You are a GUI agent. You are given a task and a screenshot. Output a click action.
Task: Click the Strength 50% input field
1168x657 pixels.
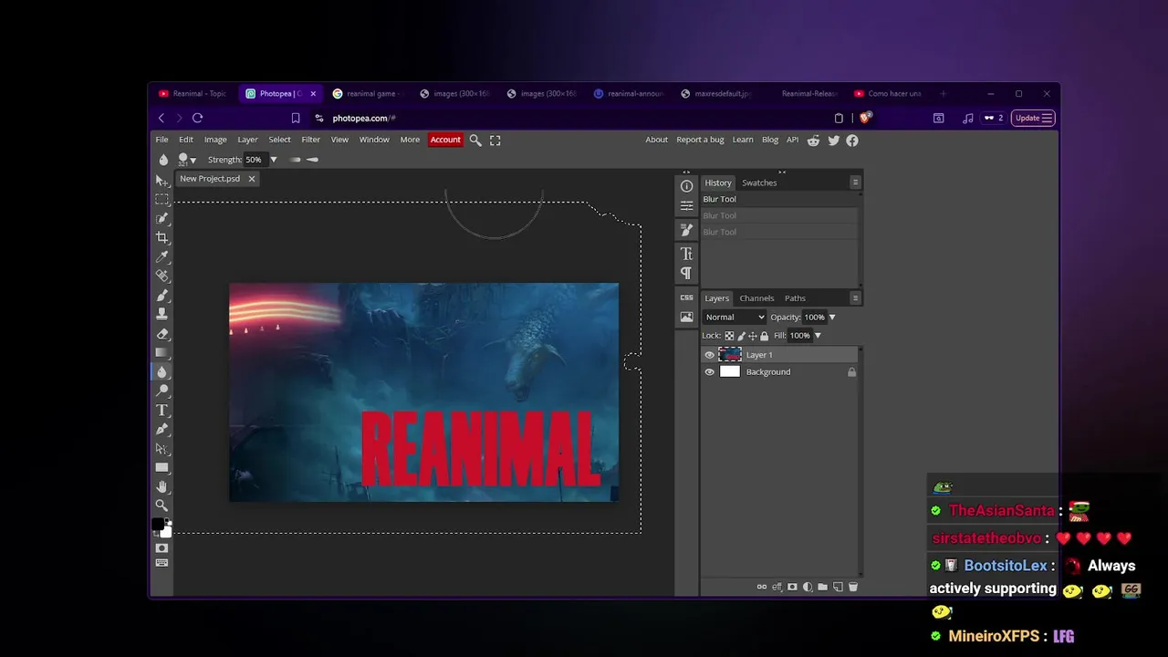(254, 160)
